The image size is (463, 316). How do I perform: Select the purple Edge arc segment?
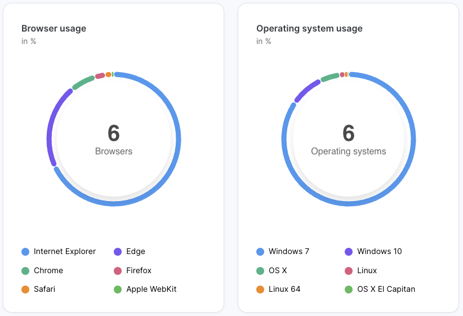[51, 128]
